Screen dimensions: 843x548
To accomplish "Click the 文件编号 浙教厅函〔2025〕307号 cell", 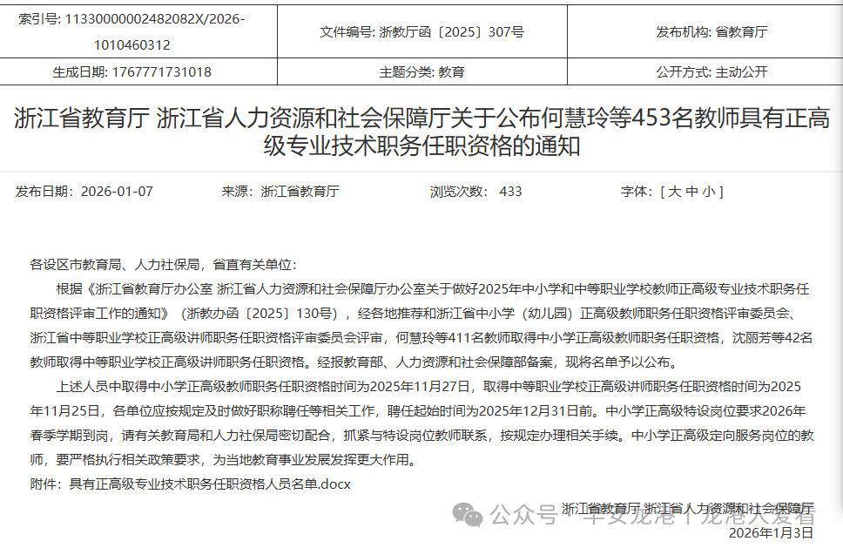I will (x=421, y=31).
